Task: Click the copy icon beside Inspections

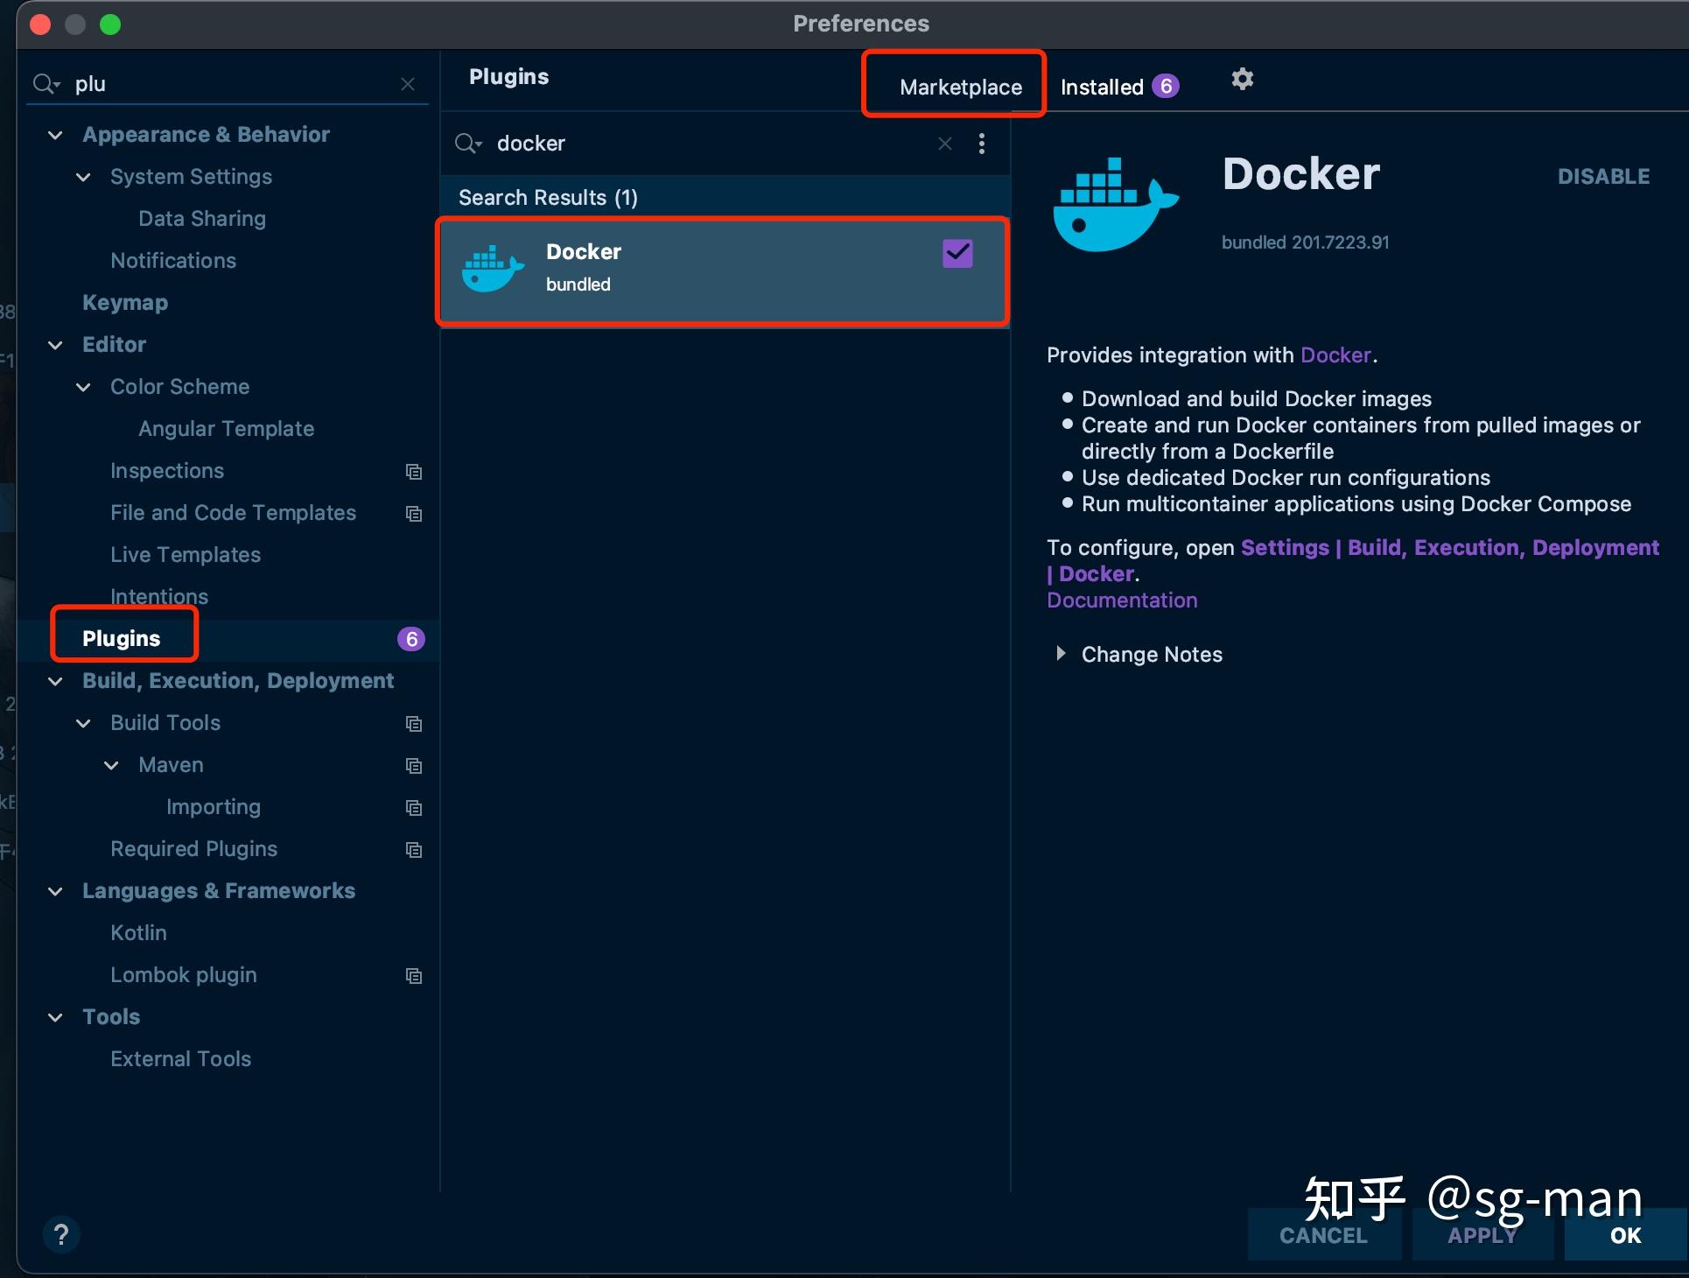Action: [x=413, y=472]
